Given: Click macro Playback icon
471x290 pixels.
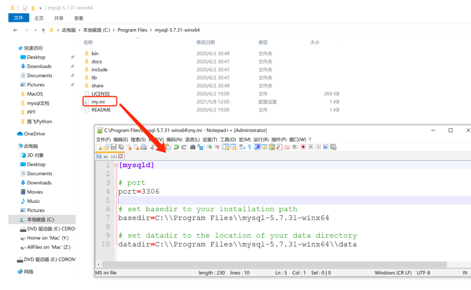Looking at the screenshot, I should [x=318, y=147].
